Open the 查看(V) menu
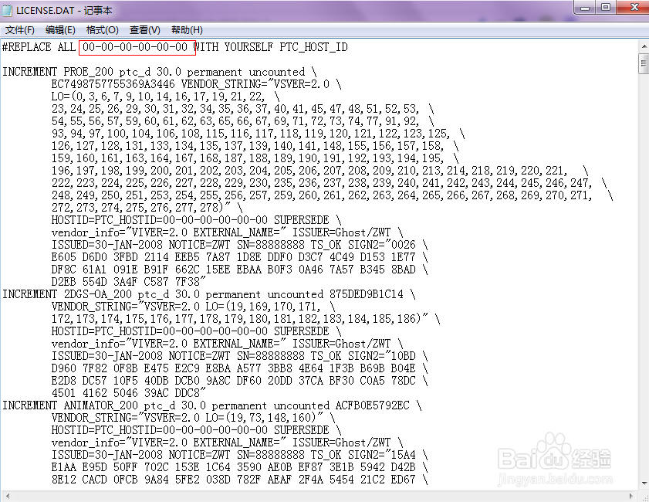Screen dimensions: 649x502 145,30
